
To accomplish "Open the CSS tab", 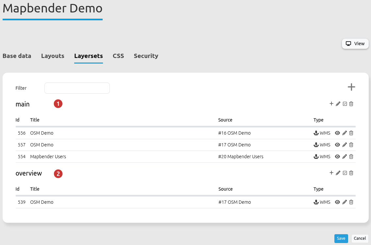I will click(x=118, y=56).
